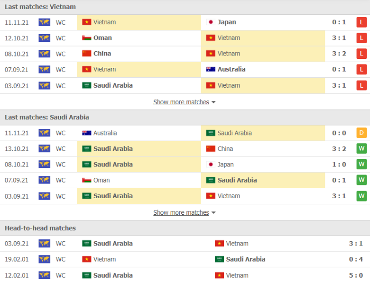The image size is (370, 283).
Task: Click score 3 : 2 of China-Vietnam match
Action: [339, 54]
